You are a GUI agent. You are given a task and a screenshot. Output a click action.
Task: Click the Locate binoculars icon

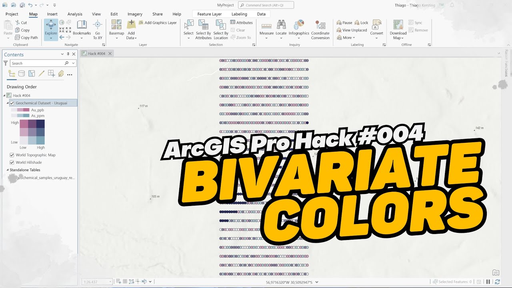coord(281,24)
